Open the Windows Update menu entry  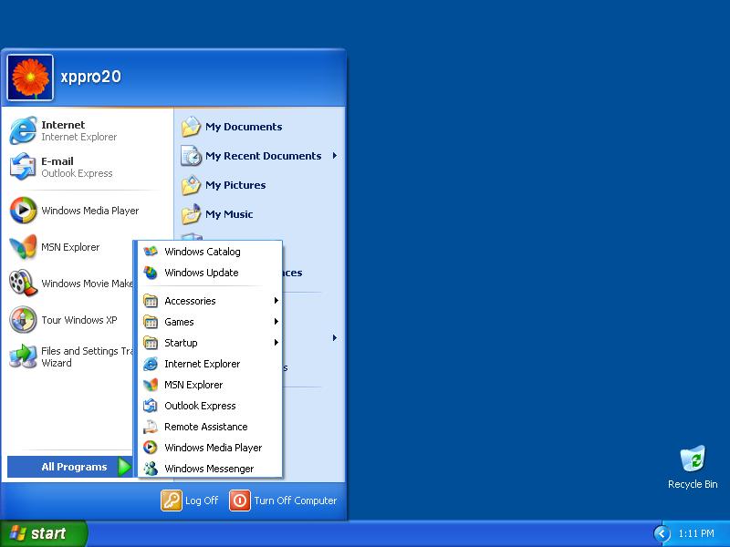click(x=210, y=273)
